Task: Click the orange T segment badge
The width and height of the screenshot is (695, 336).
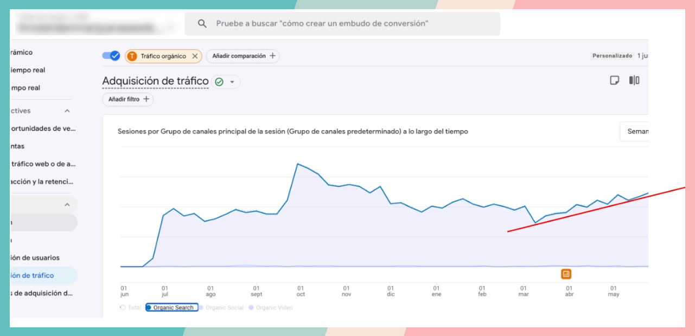Action: click(132, 56)
